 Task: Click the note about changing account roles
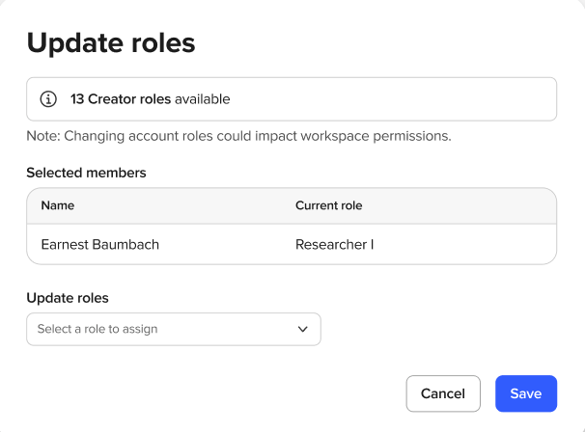[238, 136]
